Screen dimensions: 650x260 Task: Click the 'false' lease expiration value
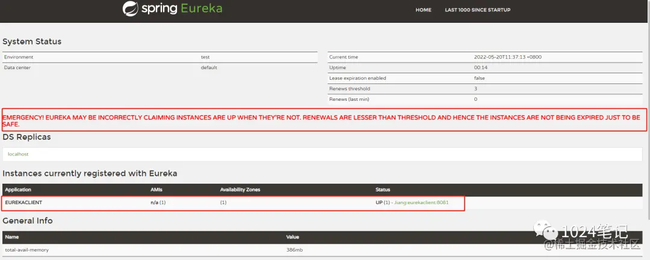(x=480, y=78)
